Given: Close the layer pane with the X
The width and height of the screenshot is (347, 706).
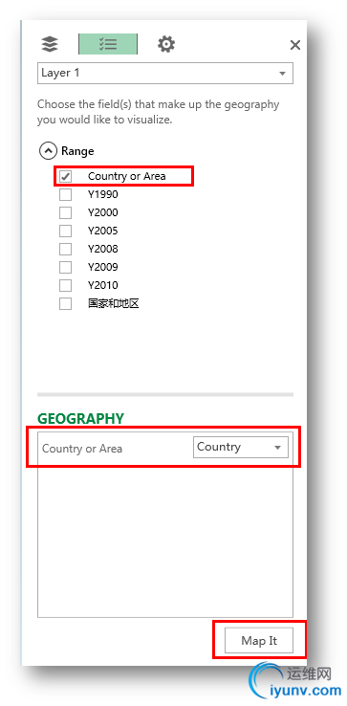Looking at the screenshot, I should [294, 45].
